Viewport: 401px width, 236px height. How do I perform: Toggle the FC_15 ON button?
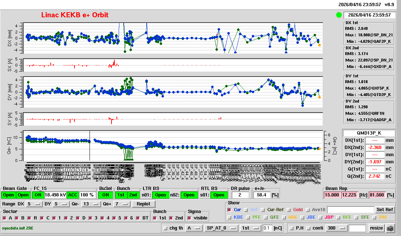pos(38,195)
